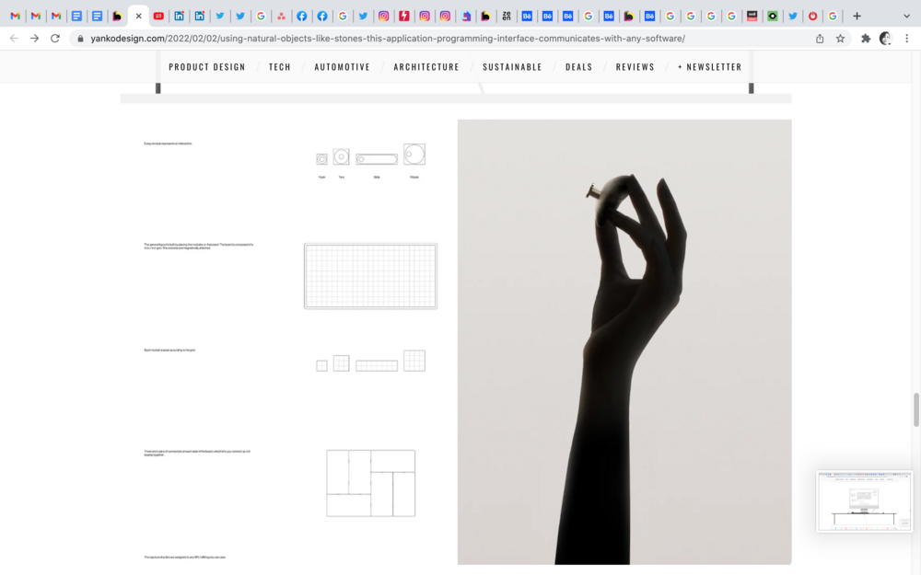Click the hand holding object image

(624, 341)
